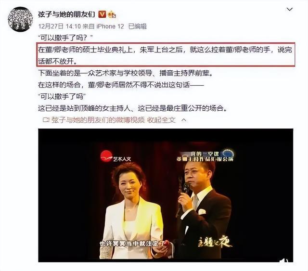Click the 主题之夜 watermark in the video

point(215,242)
